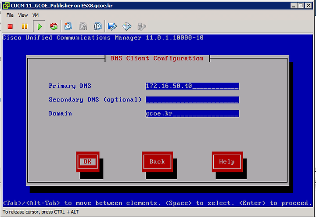Screen dimensions: 316x217
Task: Suspend the VM with the pause icon
Action: tap(25, 26)
